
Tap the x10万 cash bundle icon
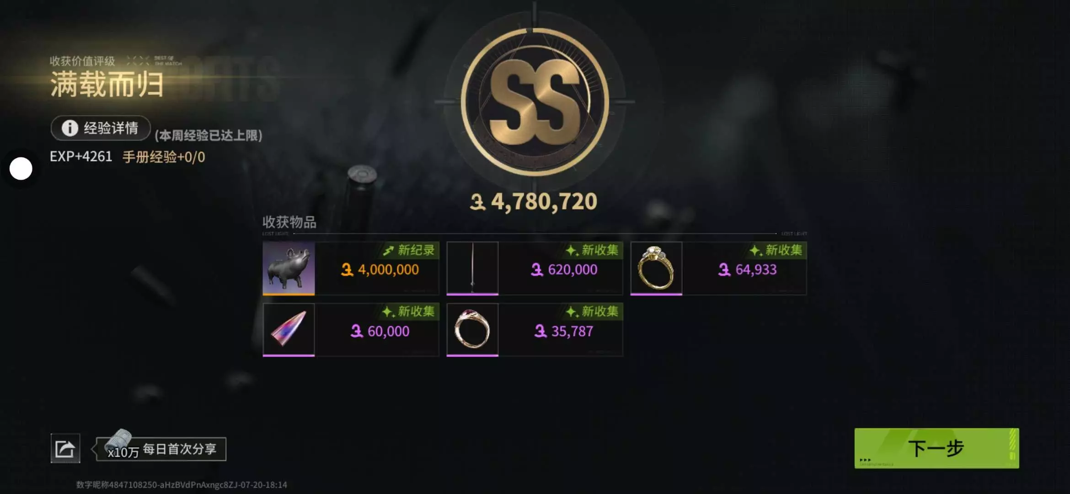tap(120, 444)
